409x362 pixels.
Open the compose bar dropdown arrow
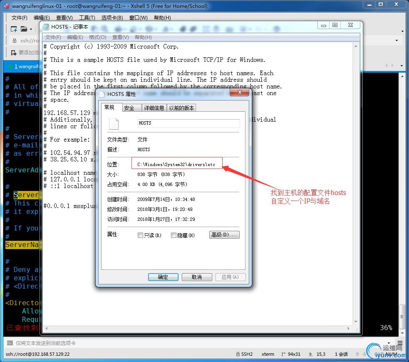point(389,343)
